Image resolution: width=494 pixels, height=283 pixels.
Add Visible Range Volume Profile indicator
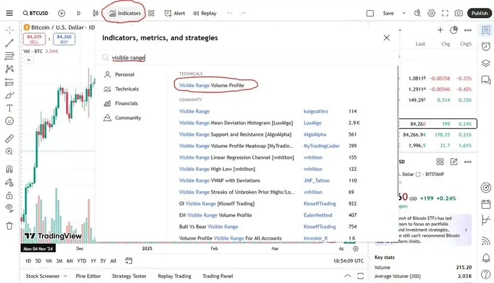pyautogui.click(x=211, y=85)
